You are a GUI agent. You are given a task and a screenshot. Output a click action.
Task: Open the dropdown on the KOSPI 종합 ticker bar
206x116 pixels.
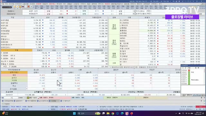point(98,107)
